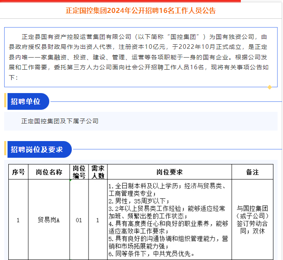Click the text 正定国控集团及下属子公司
283x260 pixels.
coord(60,121)
